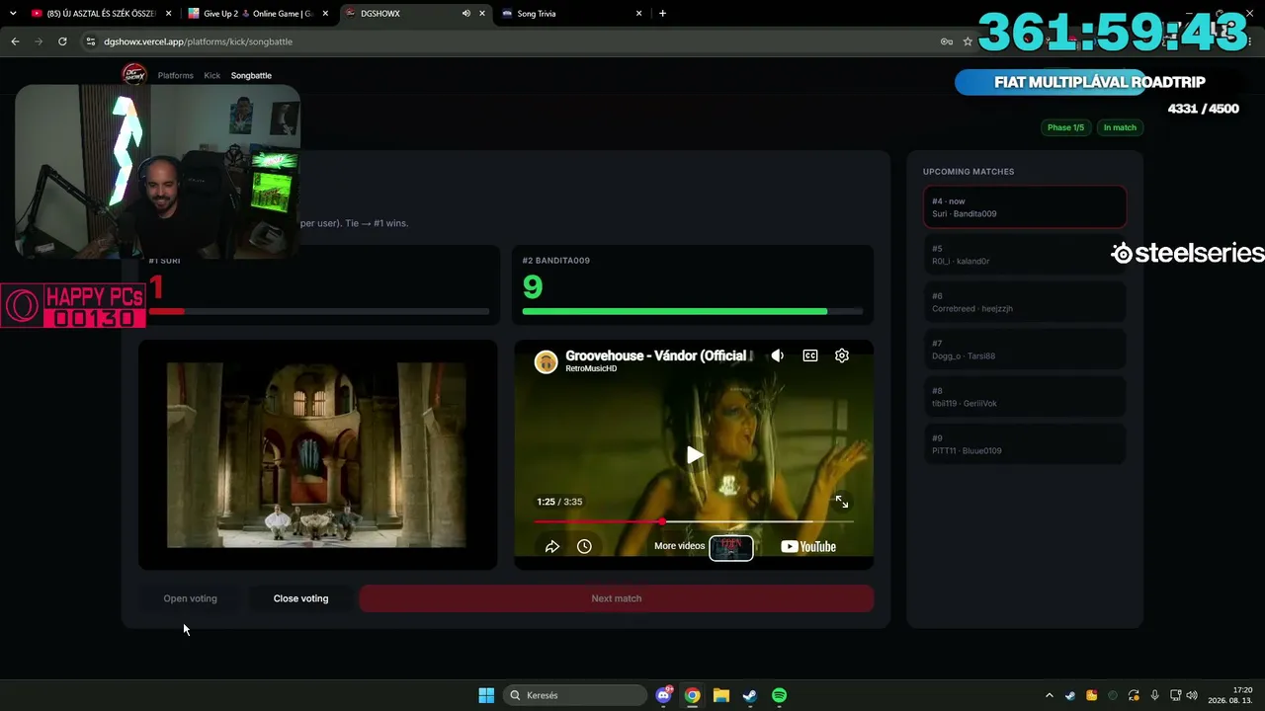Image resolution: width=1265 pixels, height=711 pixels.
Task: Open YouTube player settings gear
Action: click(842, 355)
